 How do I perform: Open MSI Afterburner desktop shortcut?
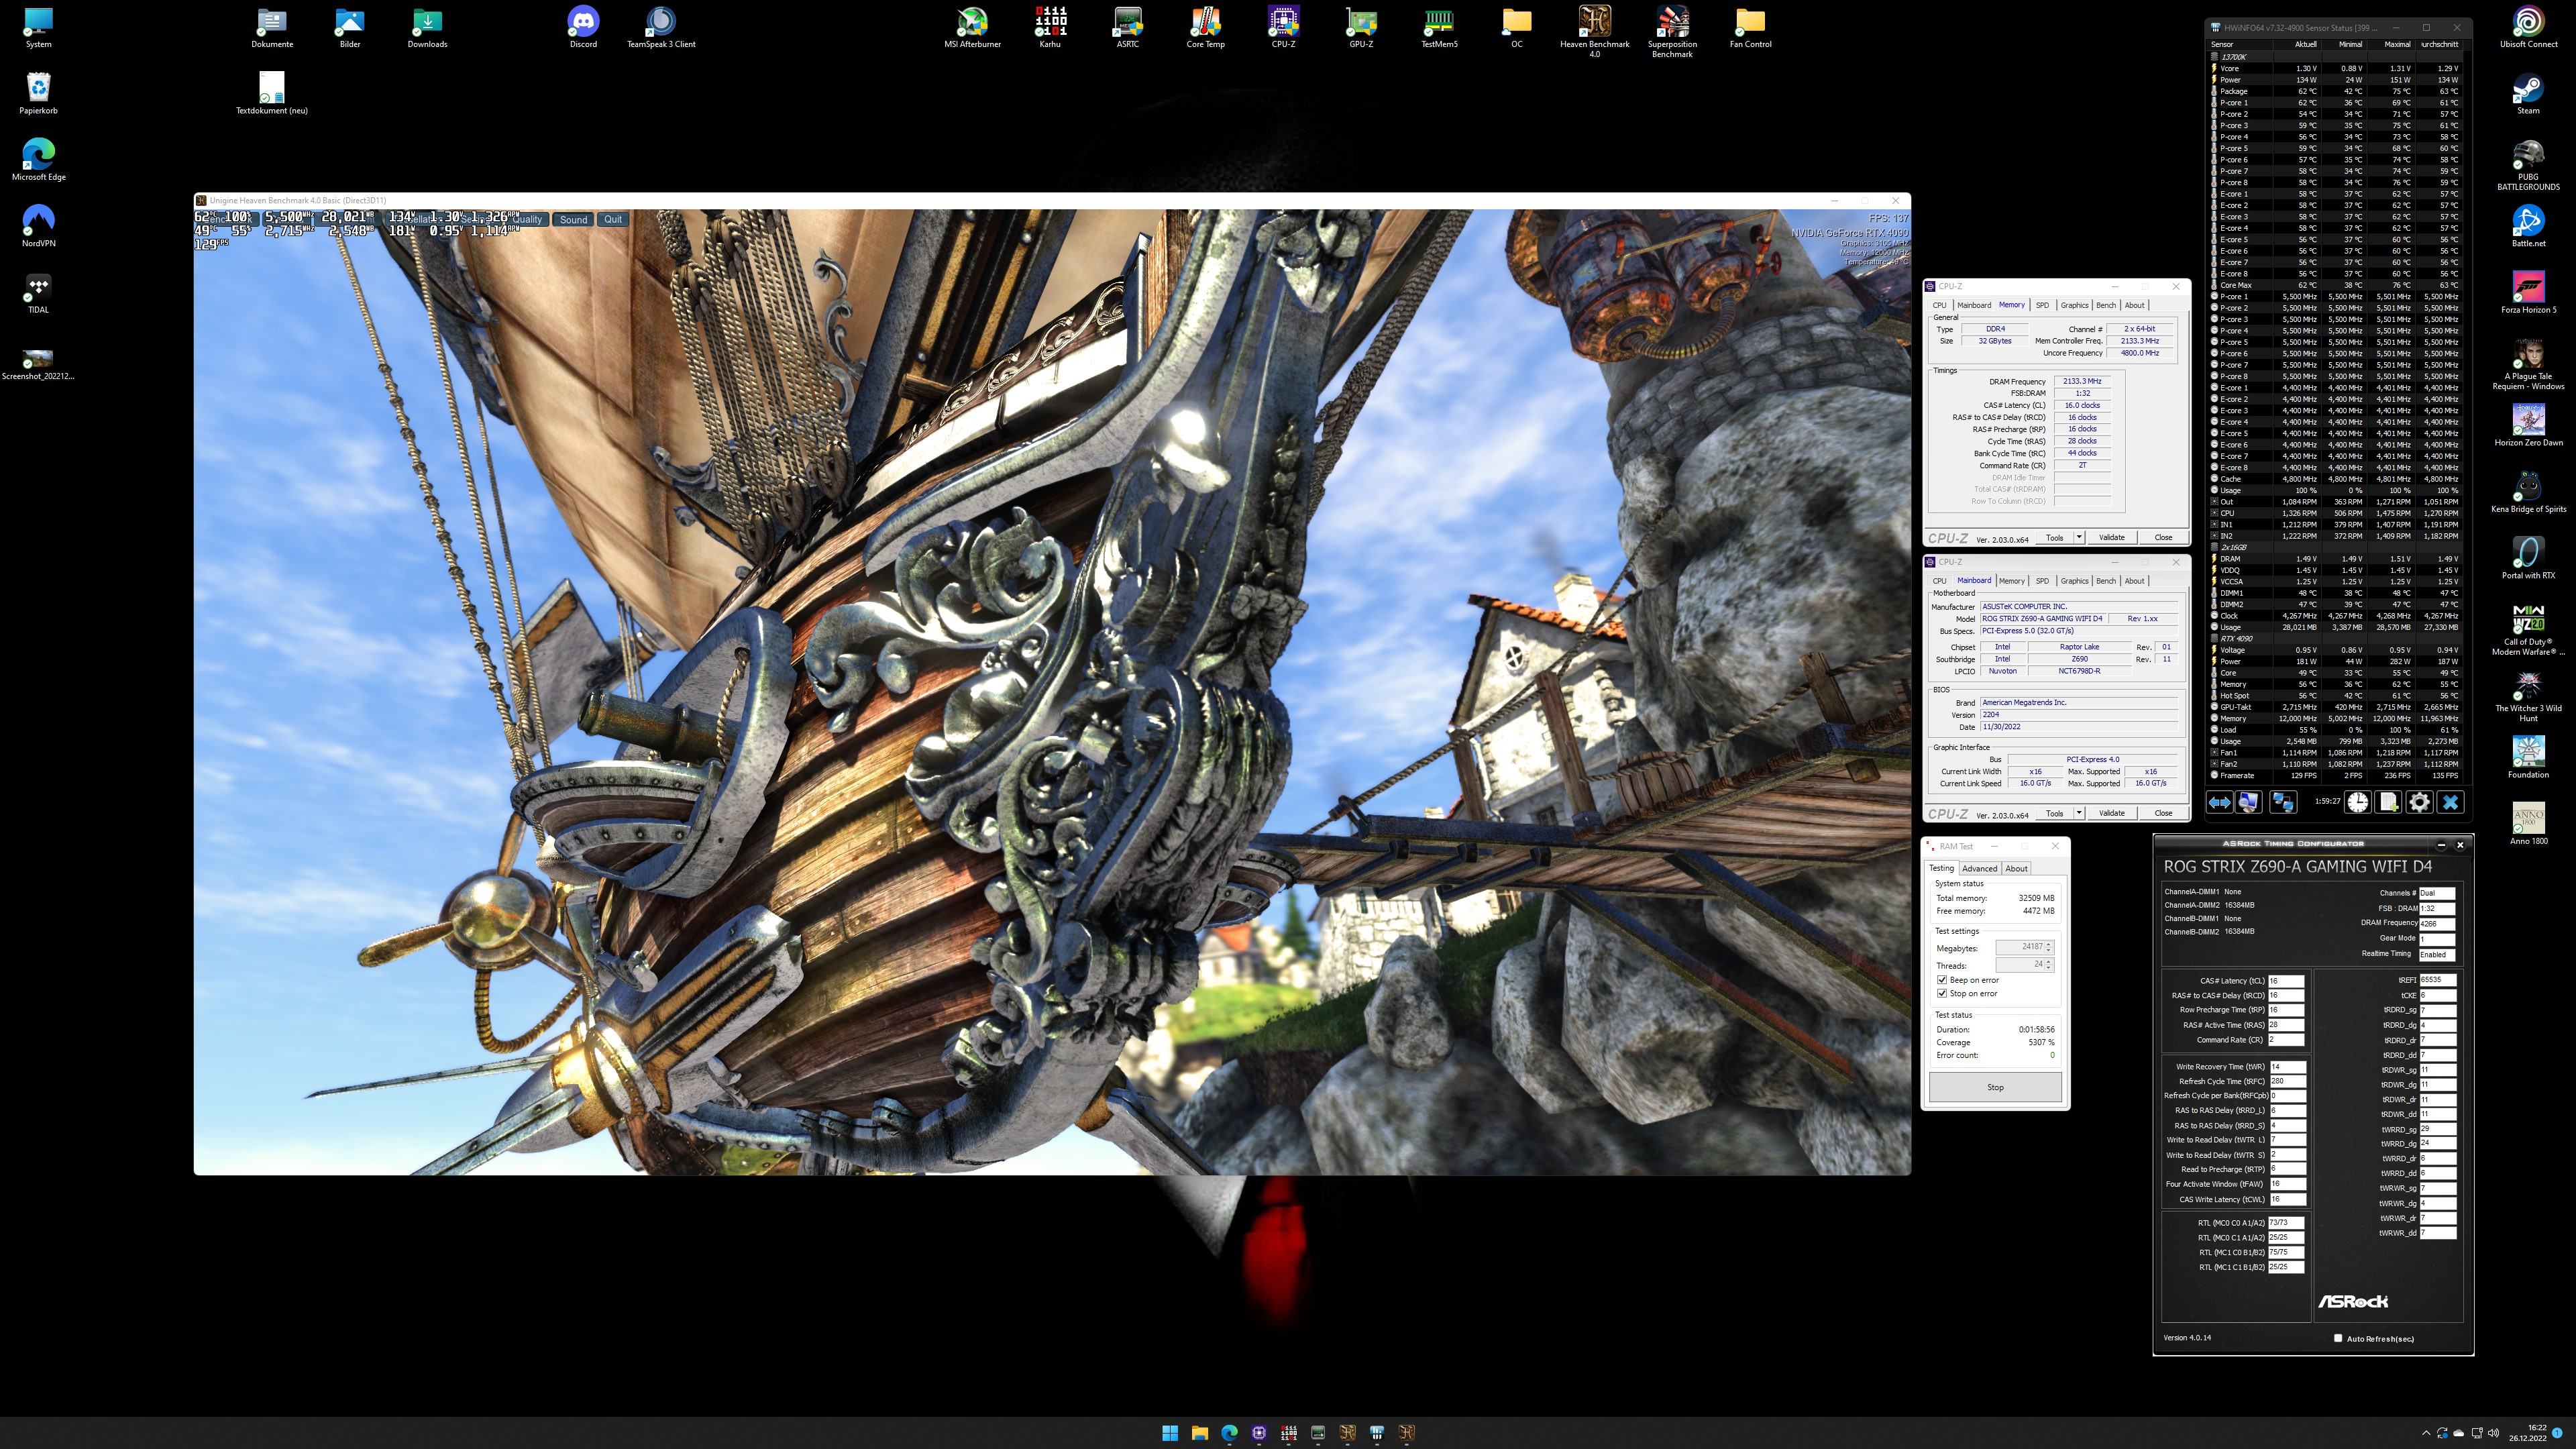tap(972, 27)
